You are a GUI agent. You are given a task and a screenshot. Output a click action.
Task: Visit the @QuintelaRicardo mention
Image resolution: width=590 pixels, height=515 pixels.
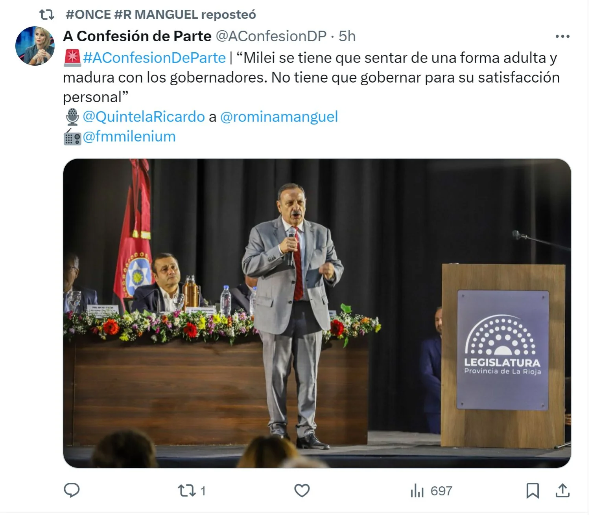pyautogui.click(x=144, y=117)
